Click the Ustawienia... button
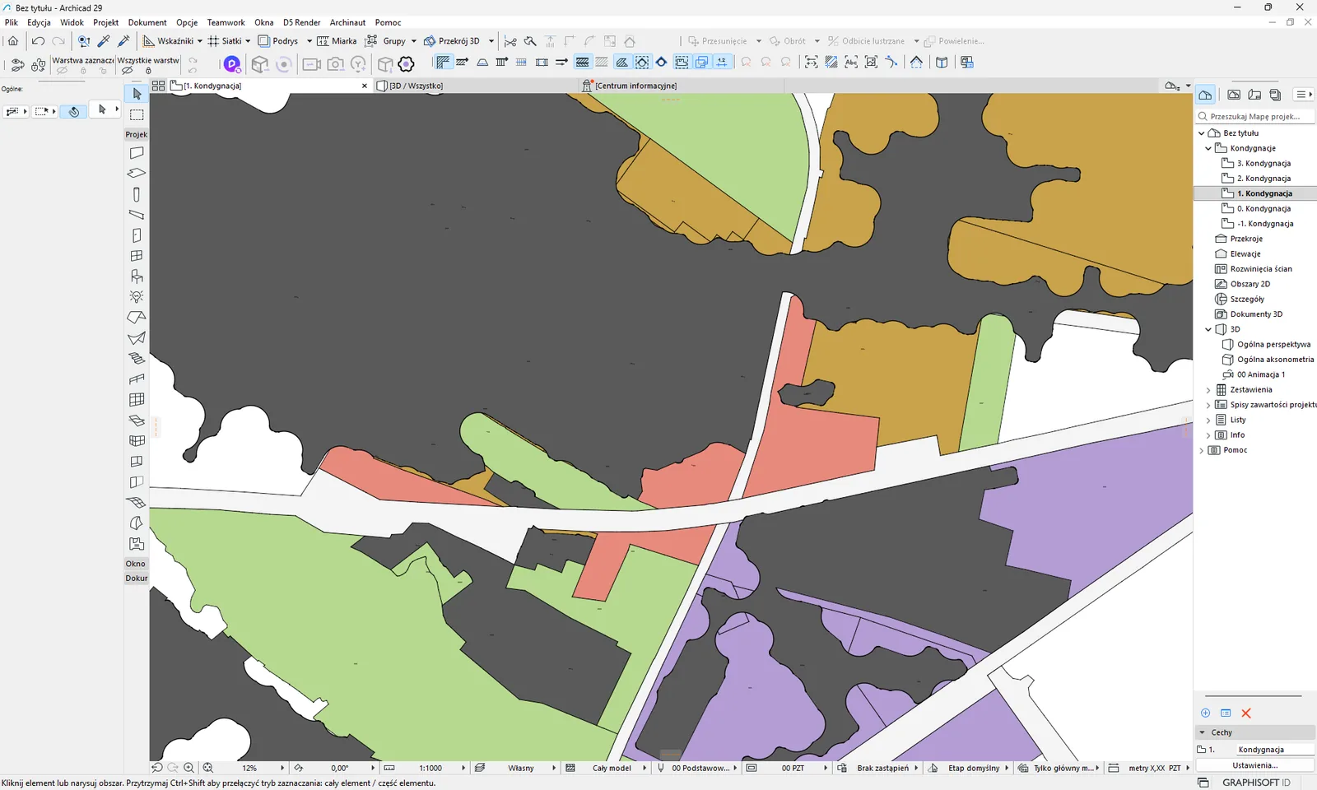The height and width of the screenshot is (790, 1317). (x=1254, y=765)
